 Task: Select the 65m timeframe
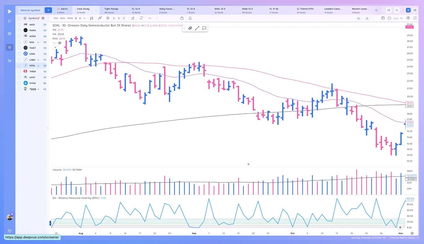point(63,18)
